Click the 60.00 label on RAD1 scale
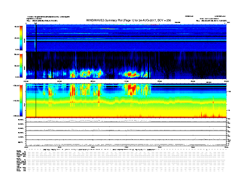 coord(17,54)
